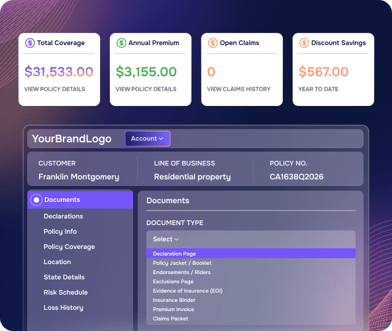
Task: Choose Premium Invoice option
Action: [173, 309]
